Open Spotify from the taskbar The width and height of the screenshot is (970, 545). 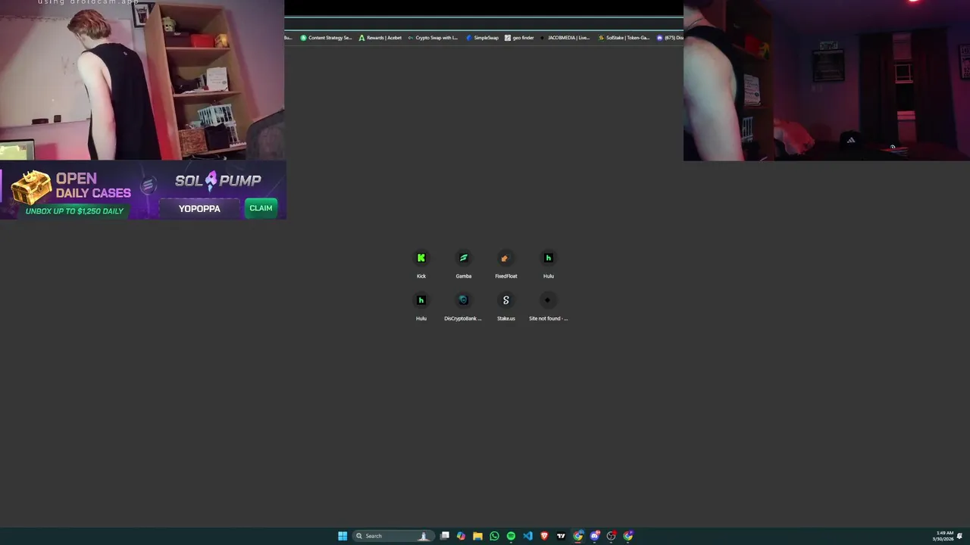(511, 536)
